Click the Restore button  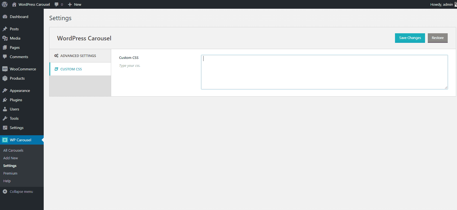pos(438,38)
